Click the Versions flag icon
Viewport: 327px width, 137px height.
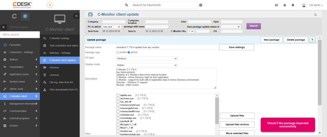45,68
